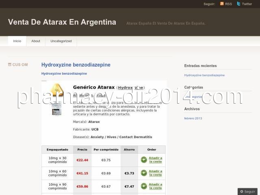The height and width of the screenshot is (195, 260).
Task: Click the per-pill value €0.75
Action: [106, 160]
